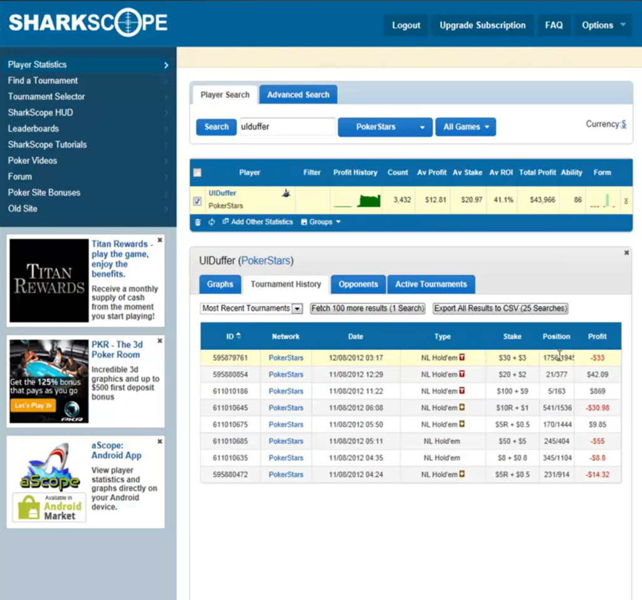Click the Search button
This screenshot has height=600, width=642.
pyautogui.click(x=216, y=127)
